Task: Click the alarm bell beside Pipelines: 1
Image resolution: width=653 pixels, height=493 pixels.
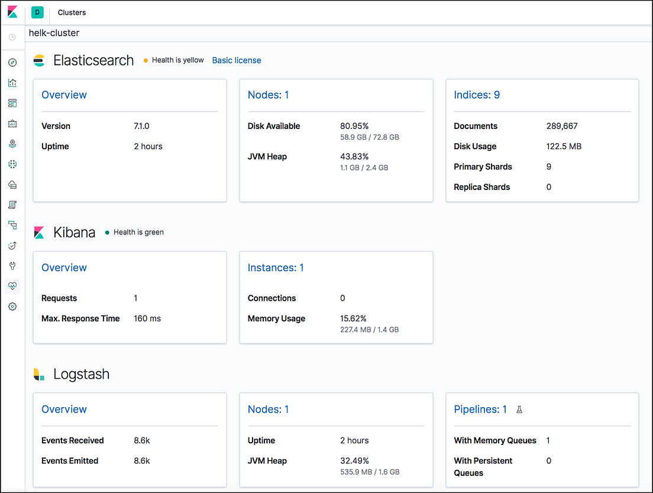Action: pyautogui.click(x=519, y=409)
